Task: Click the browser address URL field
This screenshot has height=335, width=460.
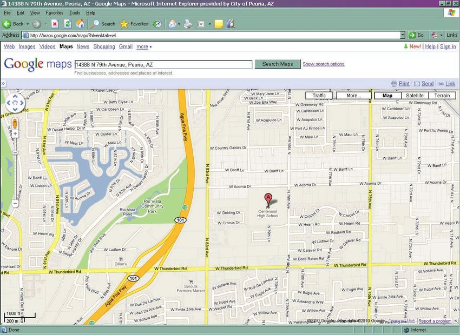Action: click(215, 36)
